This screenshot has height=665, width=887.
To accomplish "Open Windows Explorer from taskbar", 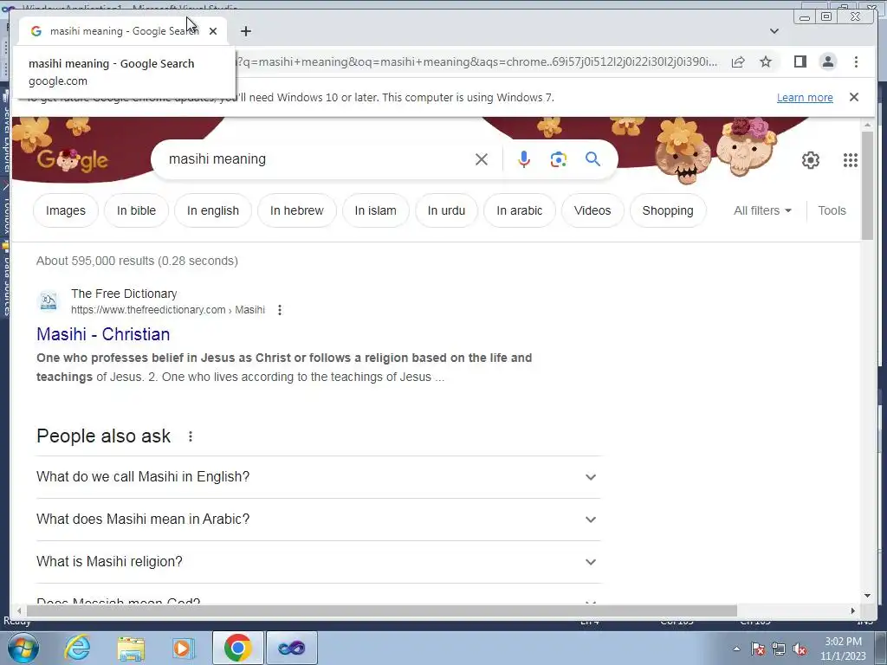I will [x=131, y=648].
